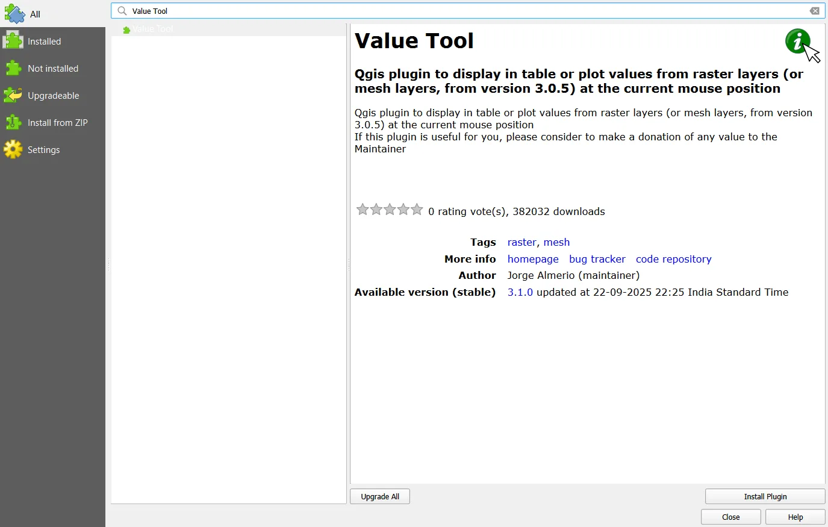The width and height of the screenshot is (828, 527).
Task: Open Help for the plugin manager
Action: pos(795,517)
